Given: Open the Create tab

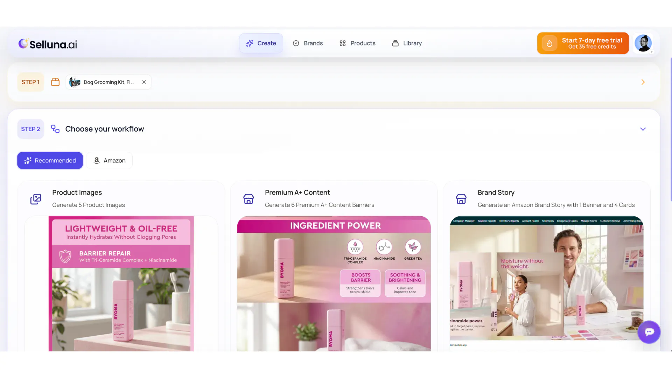Looking at the screenshot, I should (261, 43).
